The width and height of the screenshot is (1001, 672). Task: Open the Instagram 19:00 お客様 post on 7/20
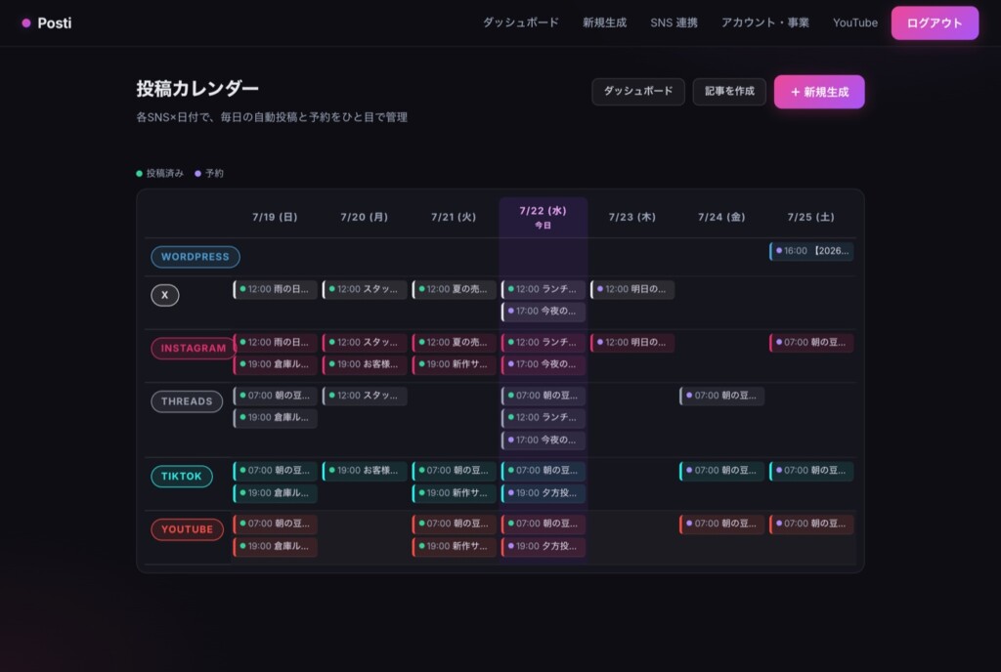(x=365, y=364)
